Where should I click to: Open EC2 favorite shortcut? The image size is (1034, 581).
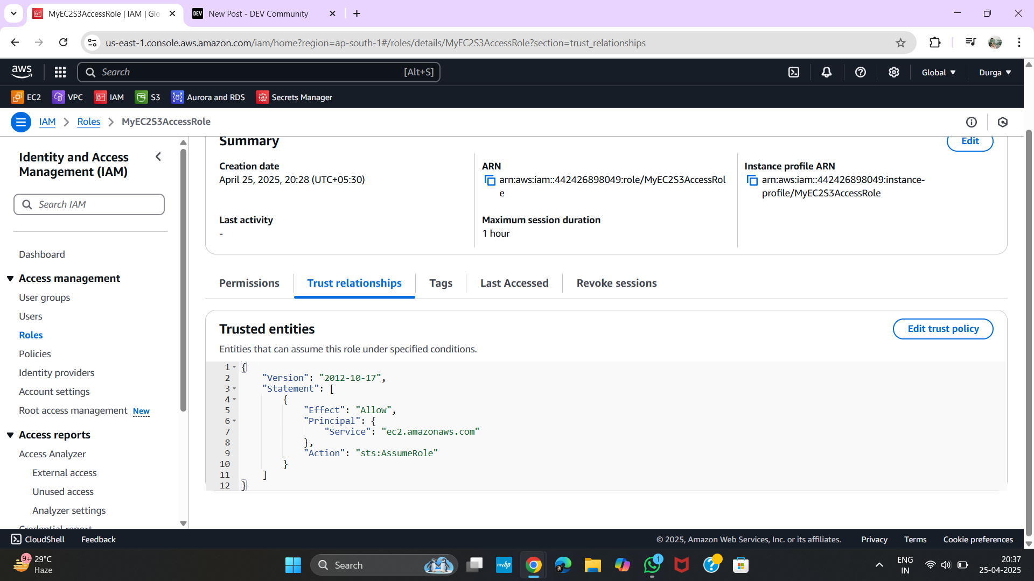coord(26,97)
